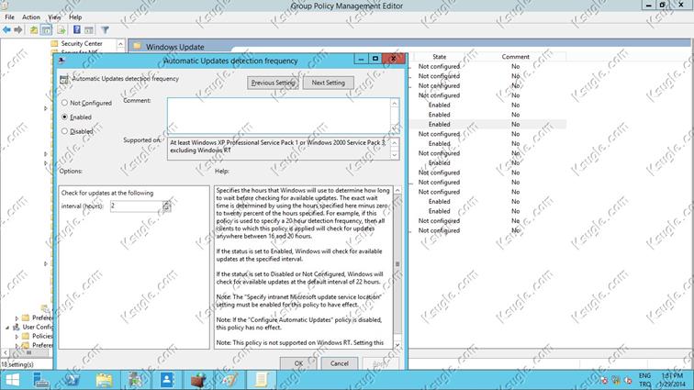Viewport: 694px width, 390px height.
Task: Click the Apply button
Action: (x=380, y=363)
